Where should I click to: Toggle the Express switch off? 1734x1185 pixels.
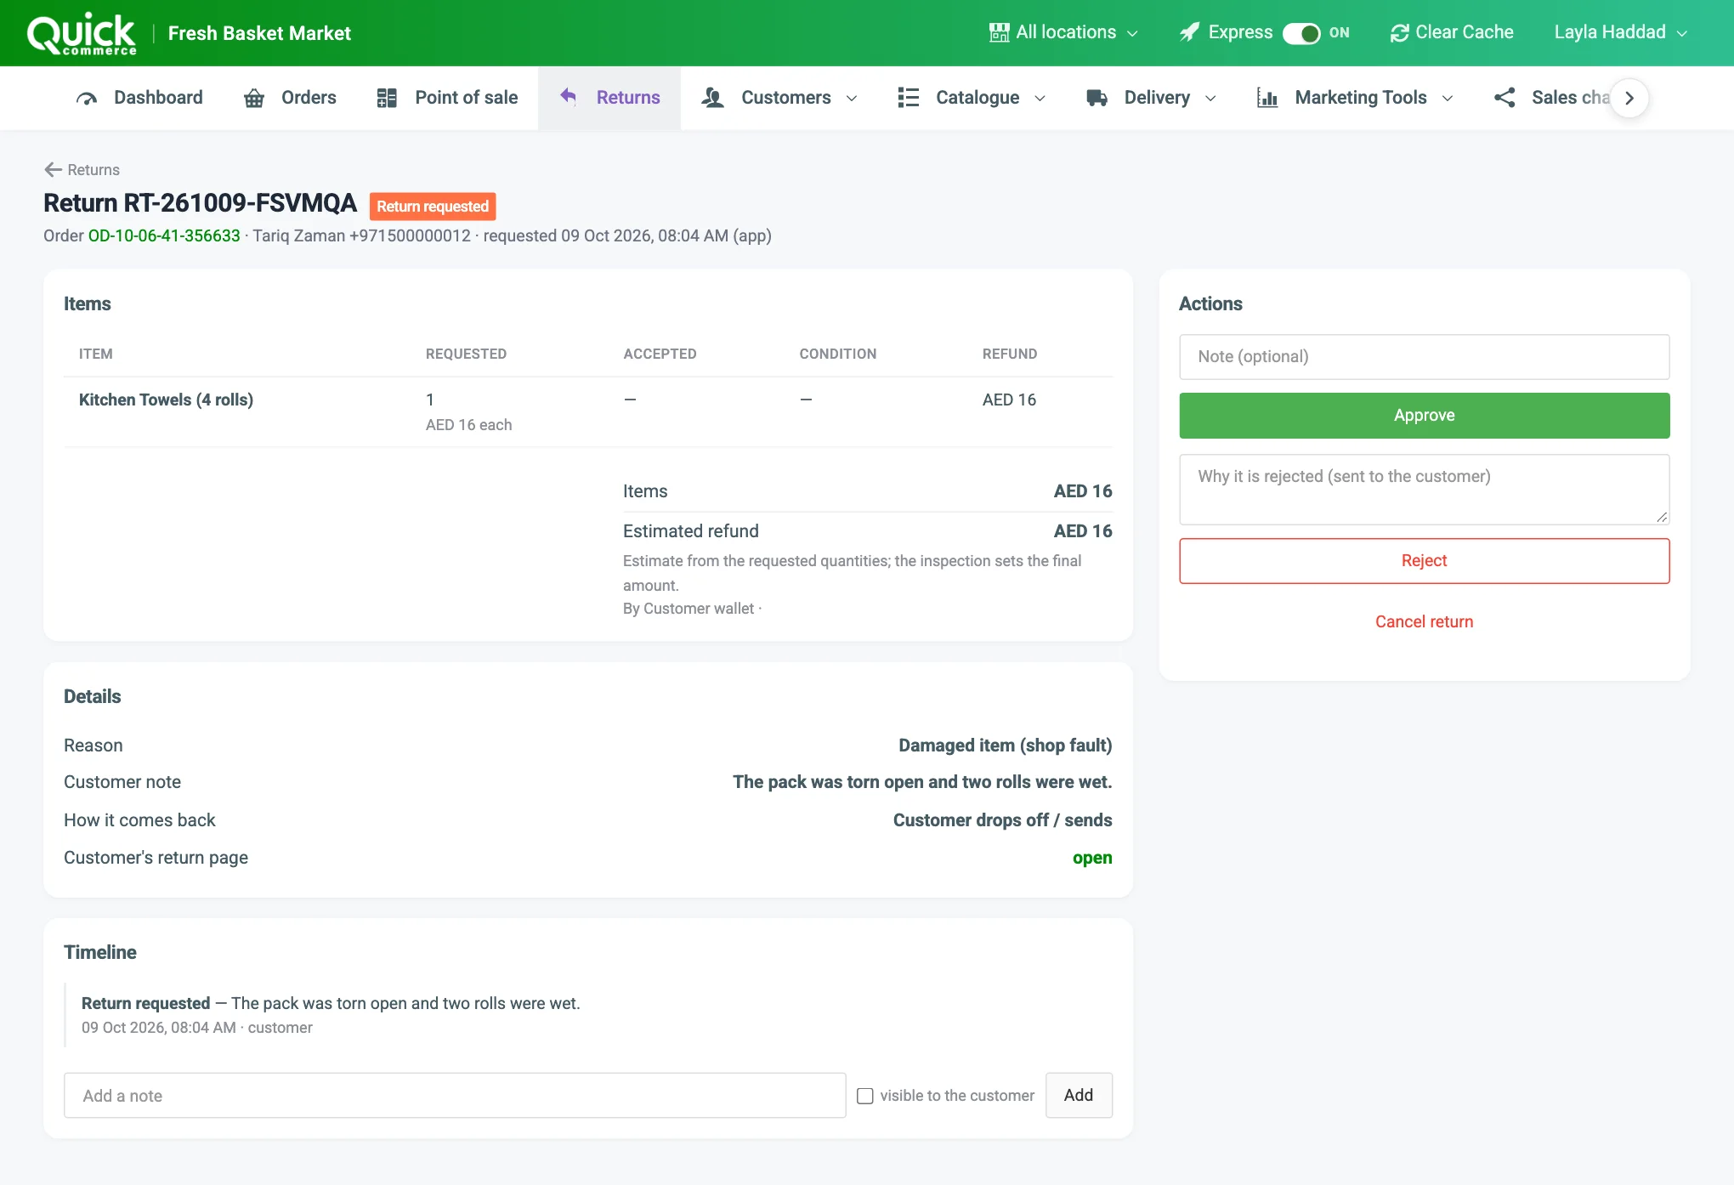point(1301,32)
